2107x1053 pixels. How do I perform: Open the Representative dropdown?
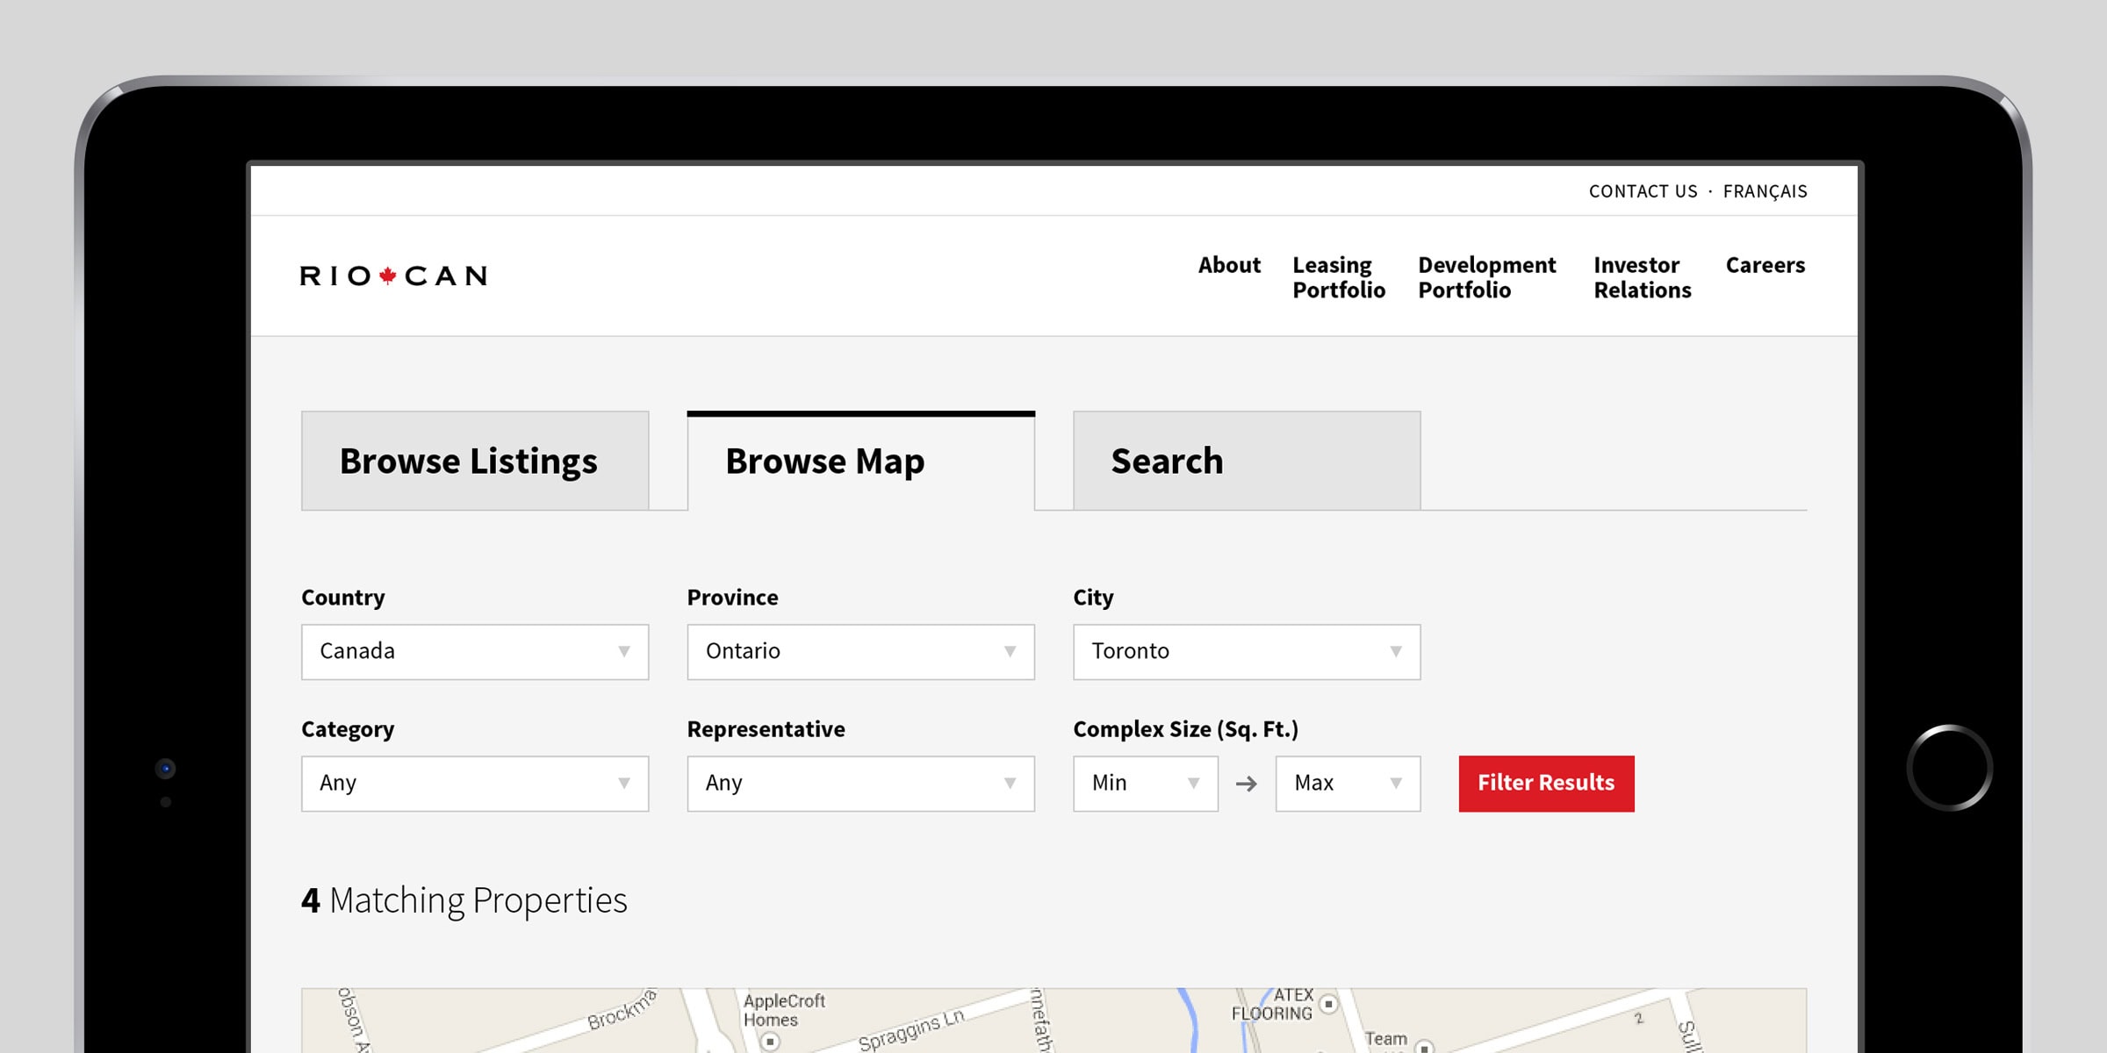coord(860,784)
